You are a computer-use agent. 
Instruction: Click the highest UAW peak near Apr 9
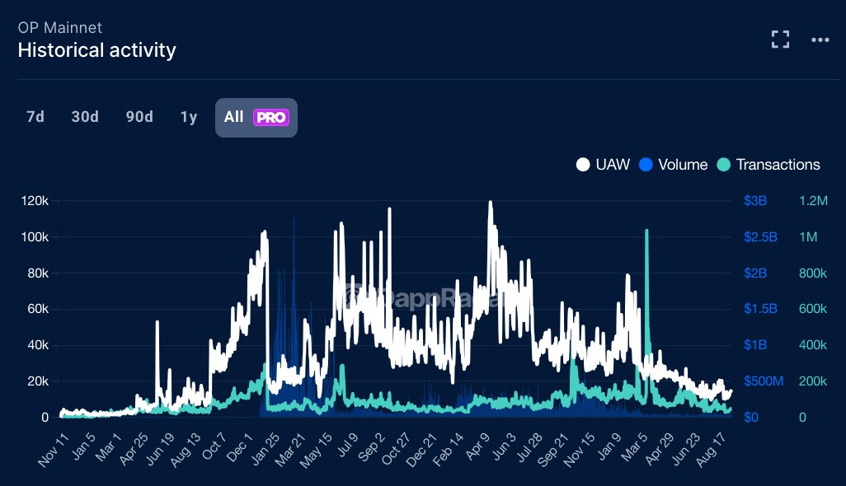click(491, 203)
